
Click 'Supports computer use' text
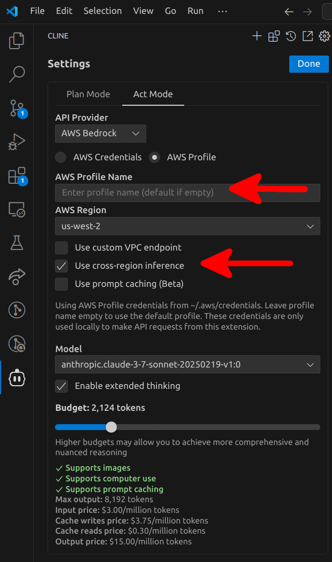click(x=110, y=479)
